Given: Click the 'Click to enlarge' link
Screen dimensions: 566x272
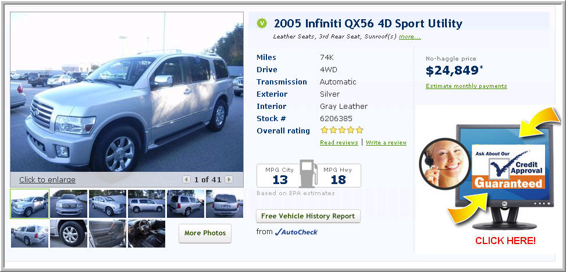Looking at the screenshot, I should click(x=47, y=179).
